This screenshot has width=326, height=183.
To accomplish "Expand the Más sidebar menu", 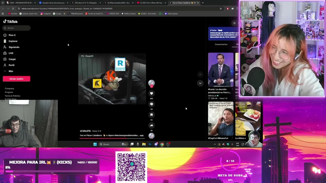I will tap(8, 71).
